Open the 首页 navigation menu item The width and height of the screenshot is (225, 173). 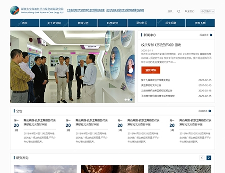coord(25,23)
